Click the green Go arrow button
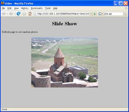This screenshot has height=112, width=129. point(95,14)
